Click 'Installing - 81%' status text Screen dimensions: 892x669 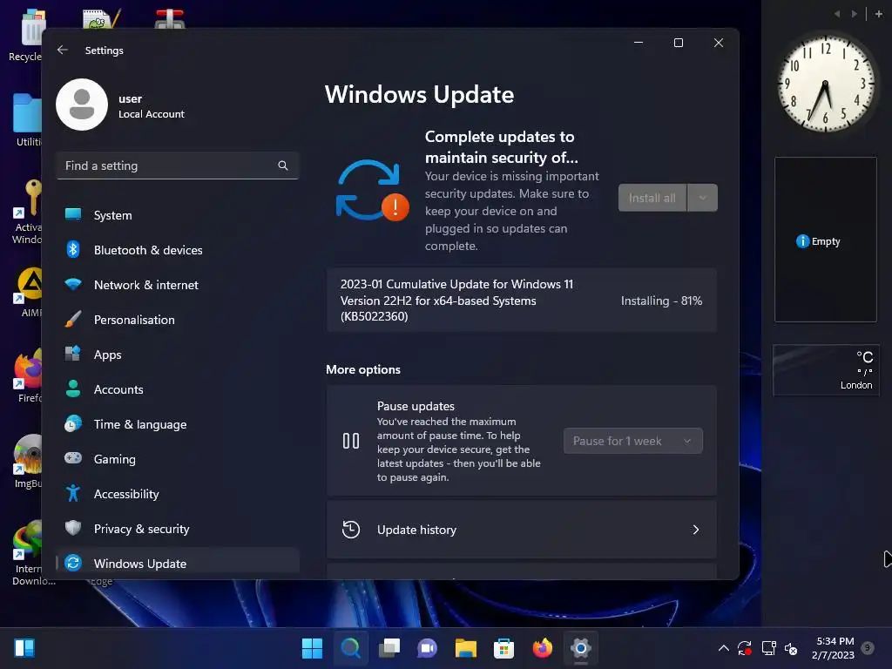point(661,301)
